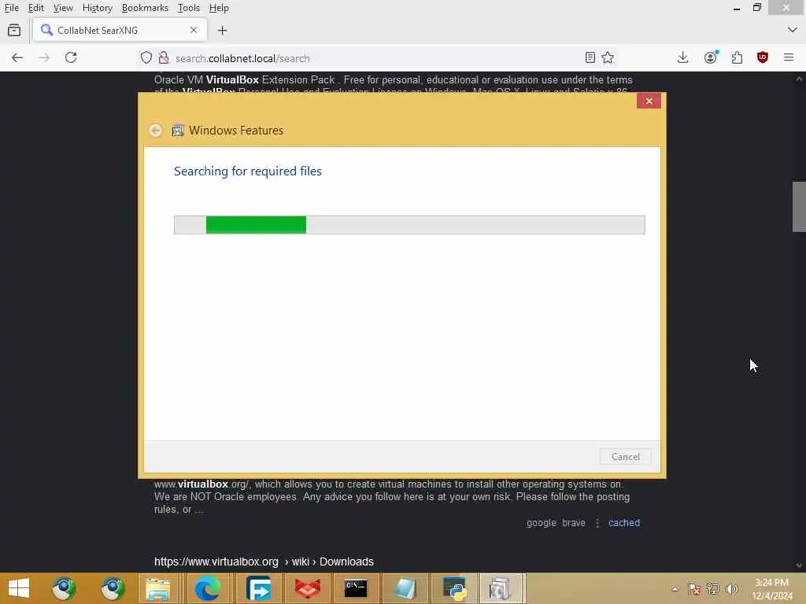Open the extensions puzzle icon

click(x=737, y=57)
